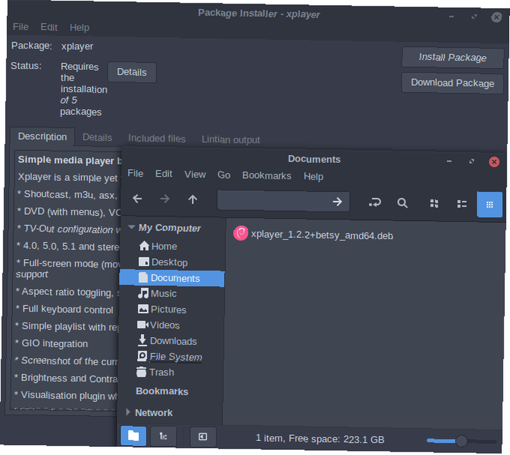Expand the Network section
510x455 pixels.
tap(128, 412)
